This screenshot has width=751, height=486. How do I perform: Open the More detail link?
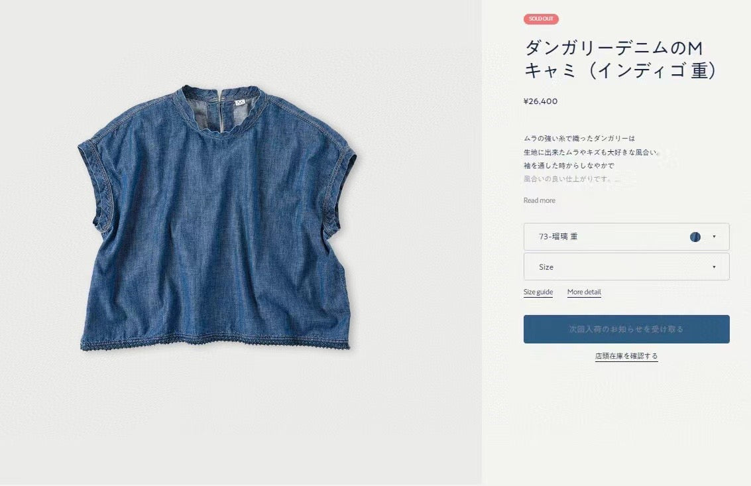[584, 292]
